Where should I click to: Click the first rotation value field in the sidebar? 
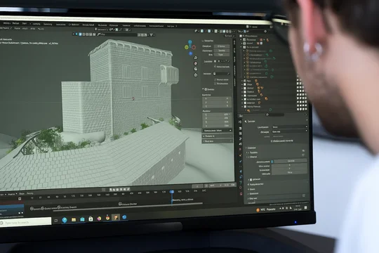coord(217,115)
